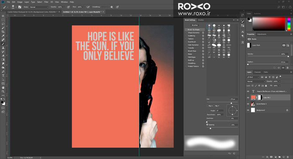Enable the Scattering checkbox

click(x=187, y=36)
